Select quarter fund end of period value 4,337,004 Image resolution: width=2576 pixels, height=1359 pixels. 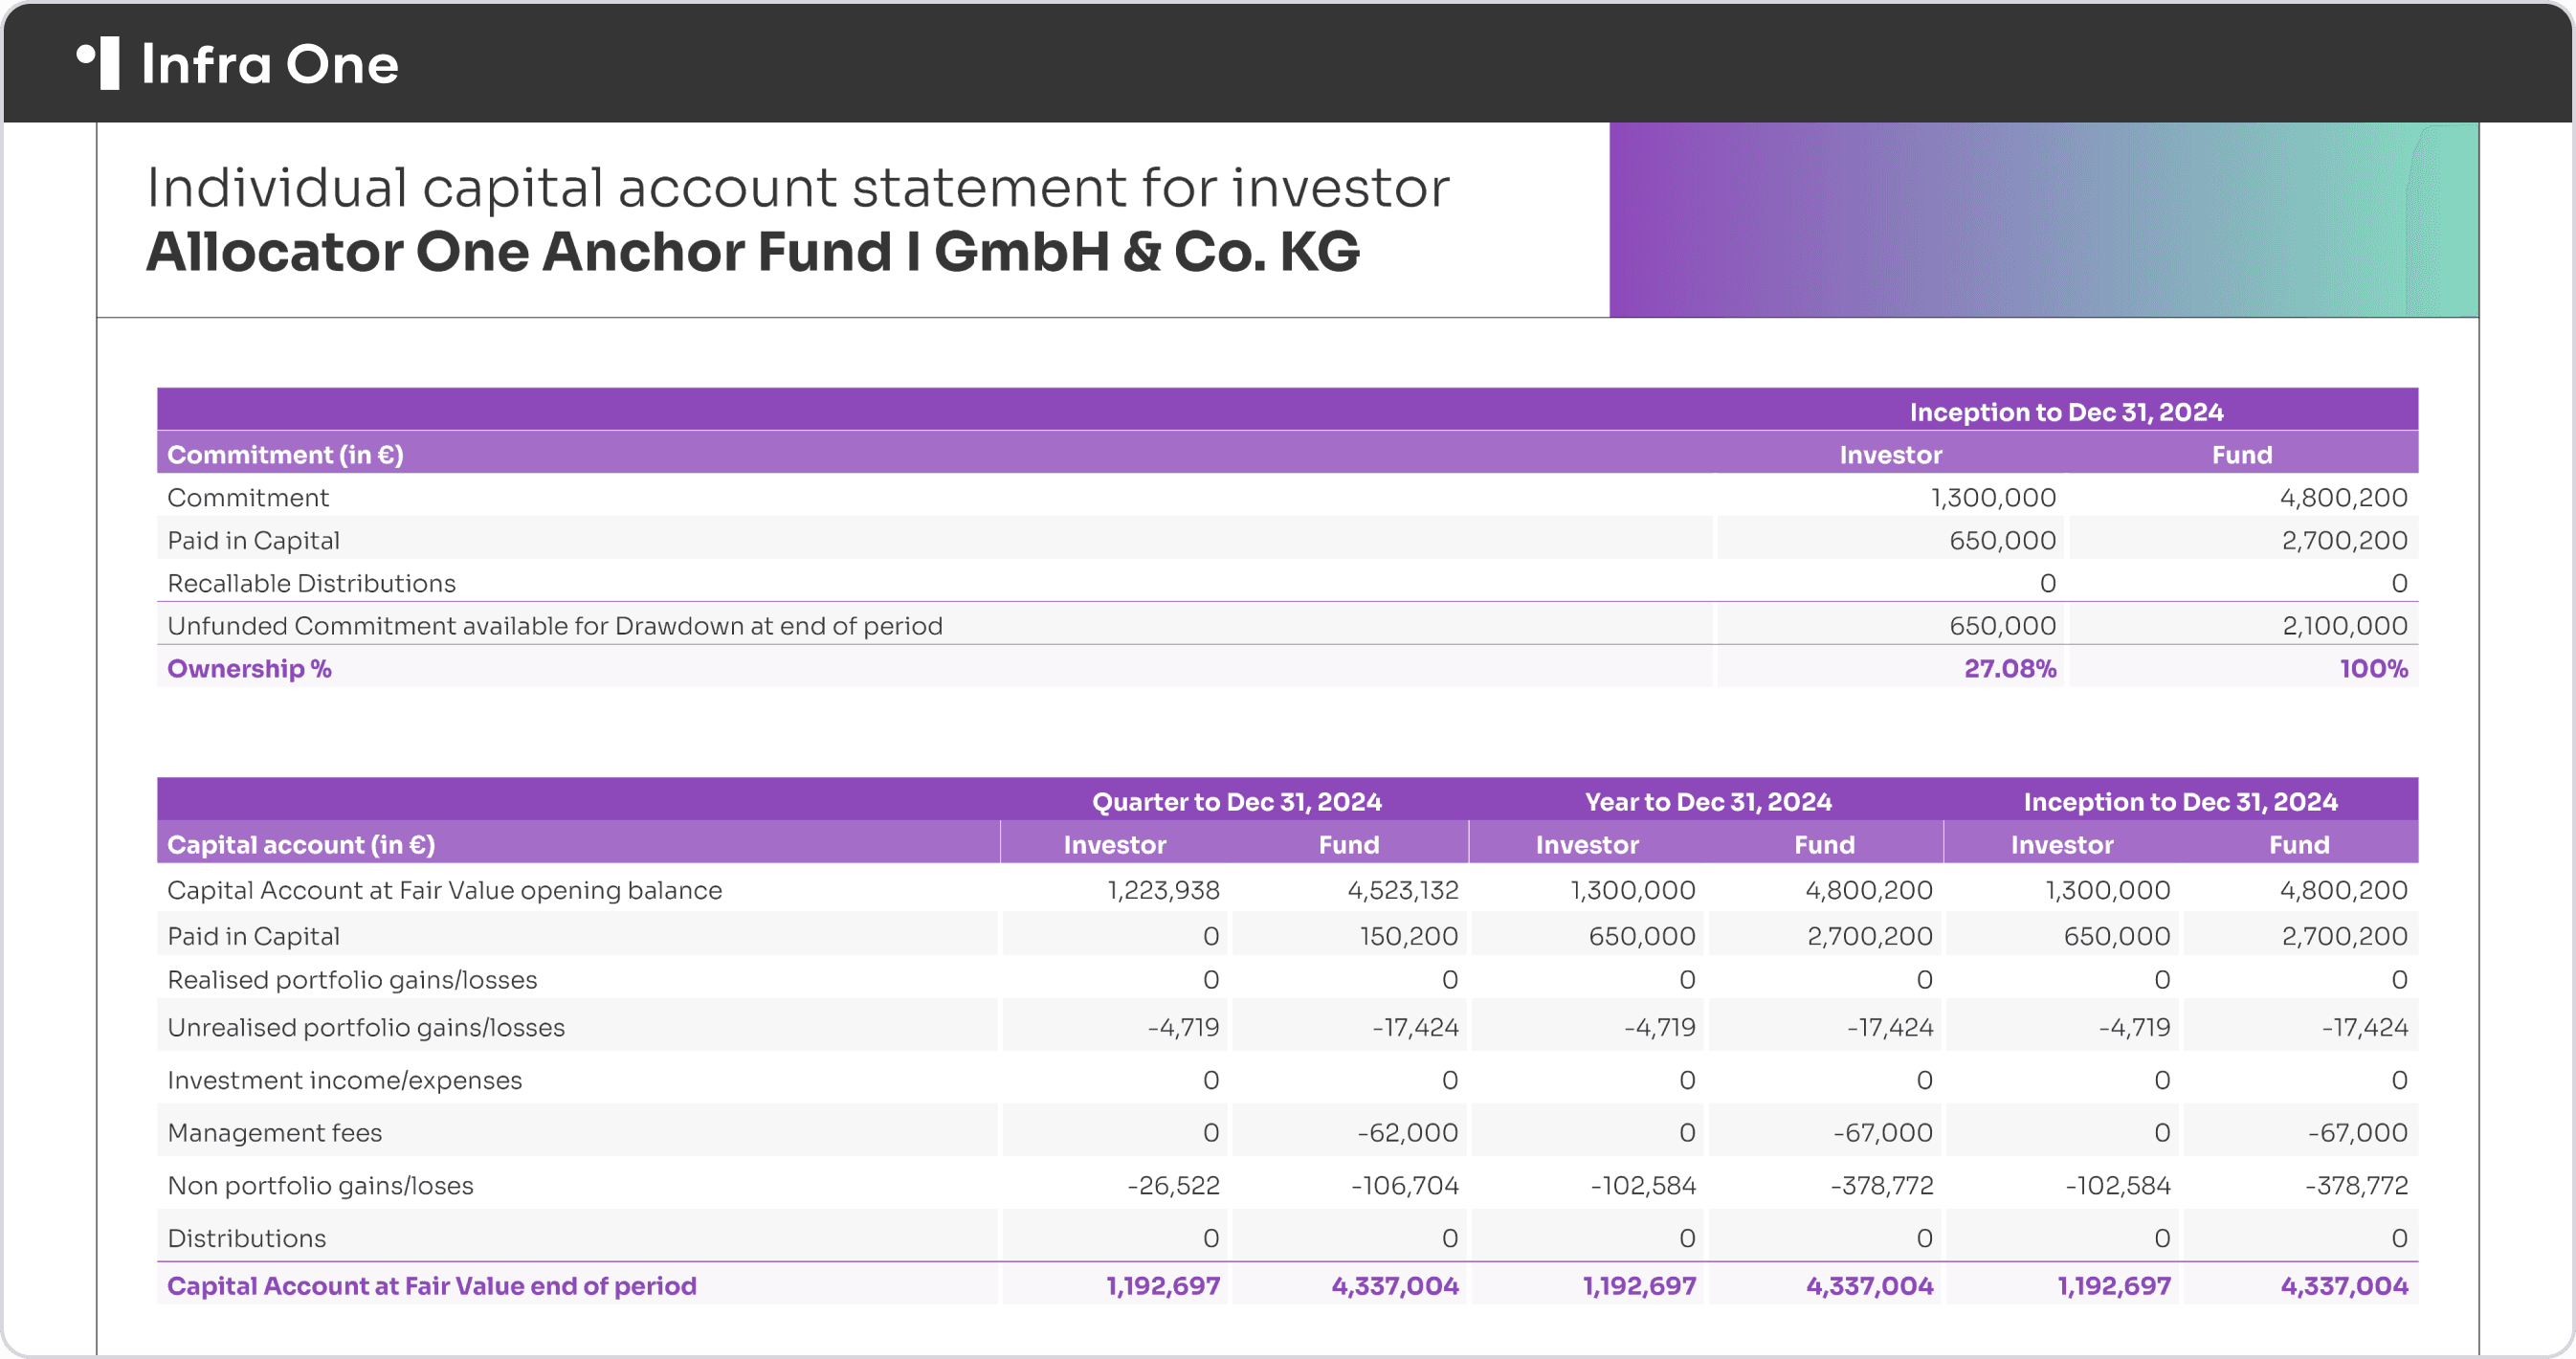pyautogui.click(x=1395, y=1286)
